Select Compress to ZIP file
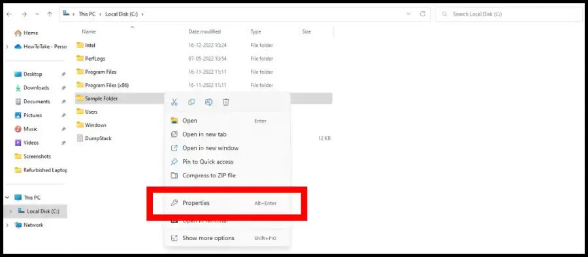This screenshot has height=257, width=588. [x=227, y=175]
